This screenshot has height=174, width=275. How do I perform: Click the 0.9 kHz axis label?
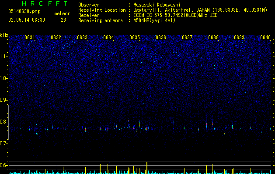coord(4,100)
